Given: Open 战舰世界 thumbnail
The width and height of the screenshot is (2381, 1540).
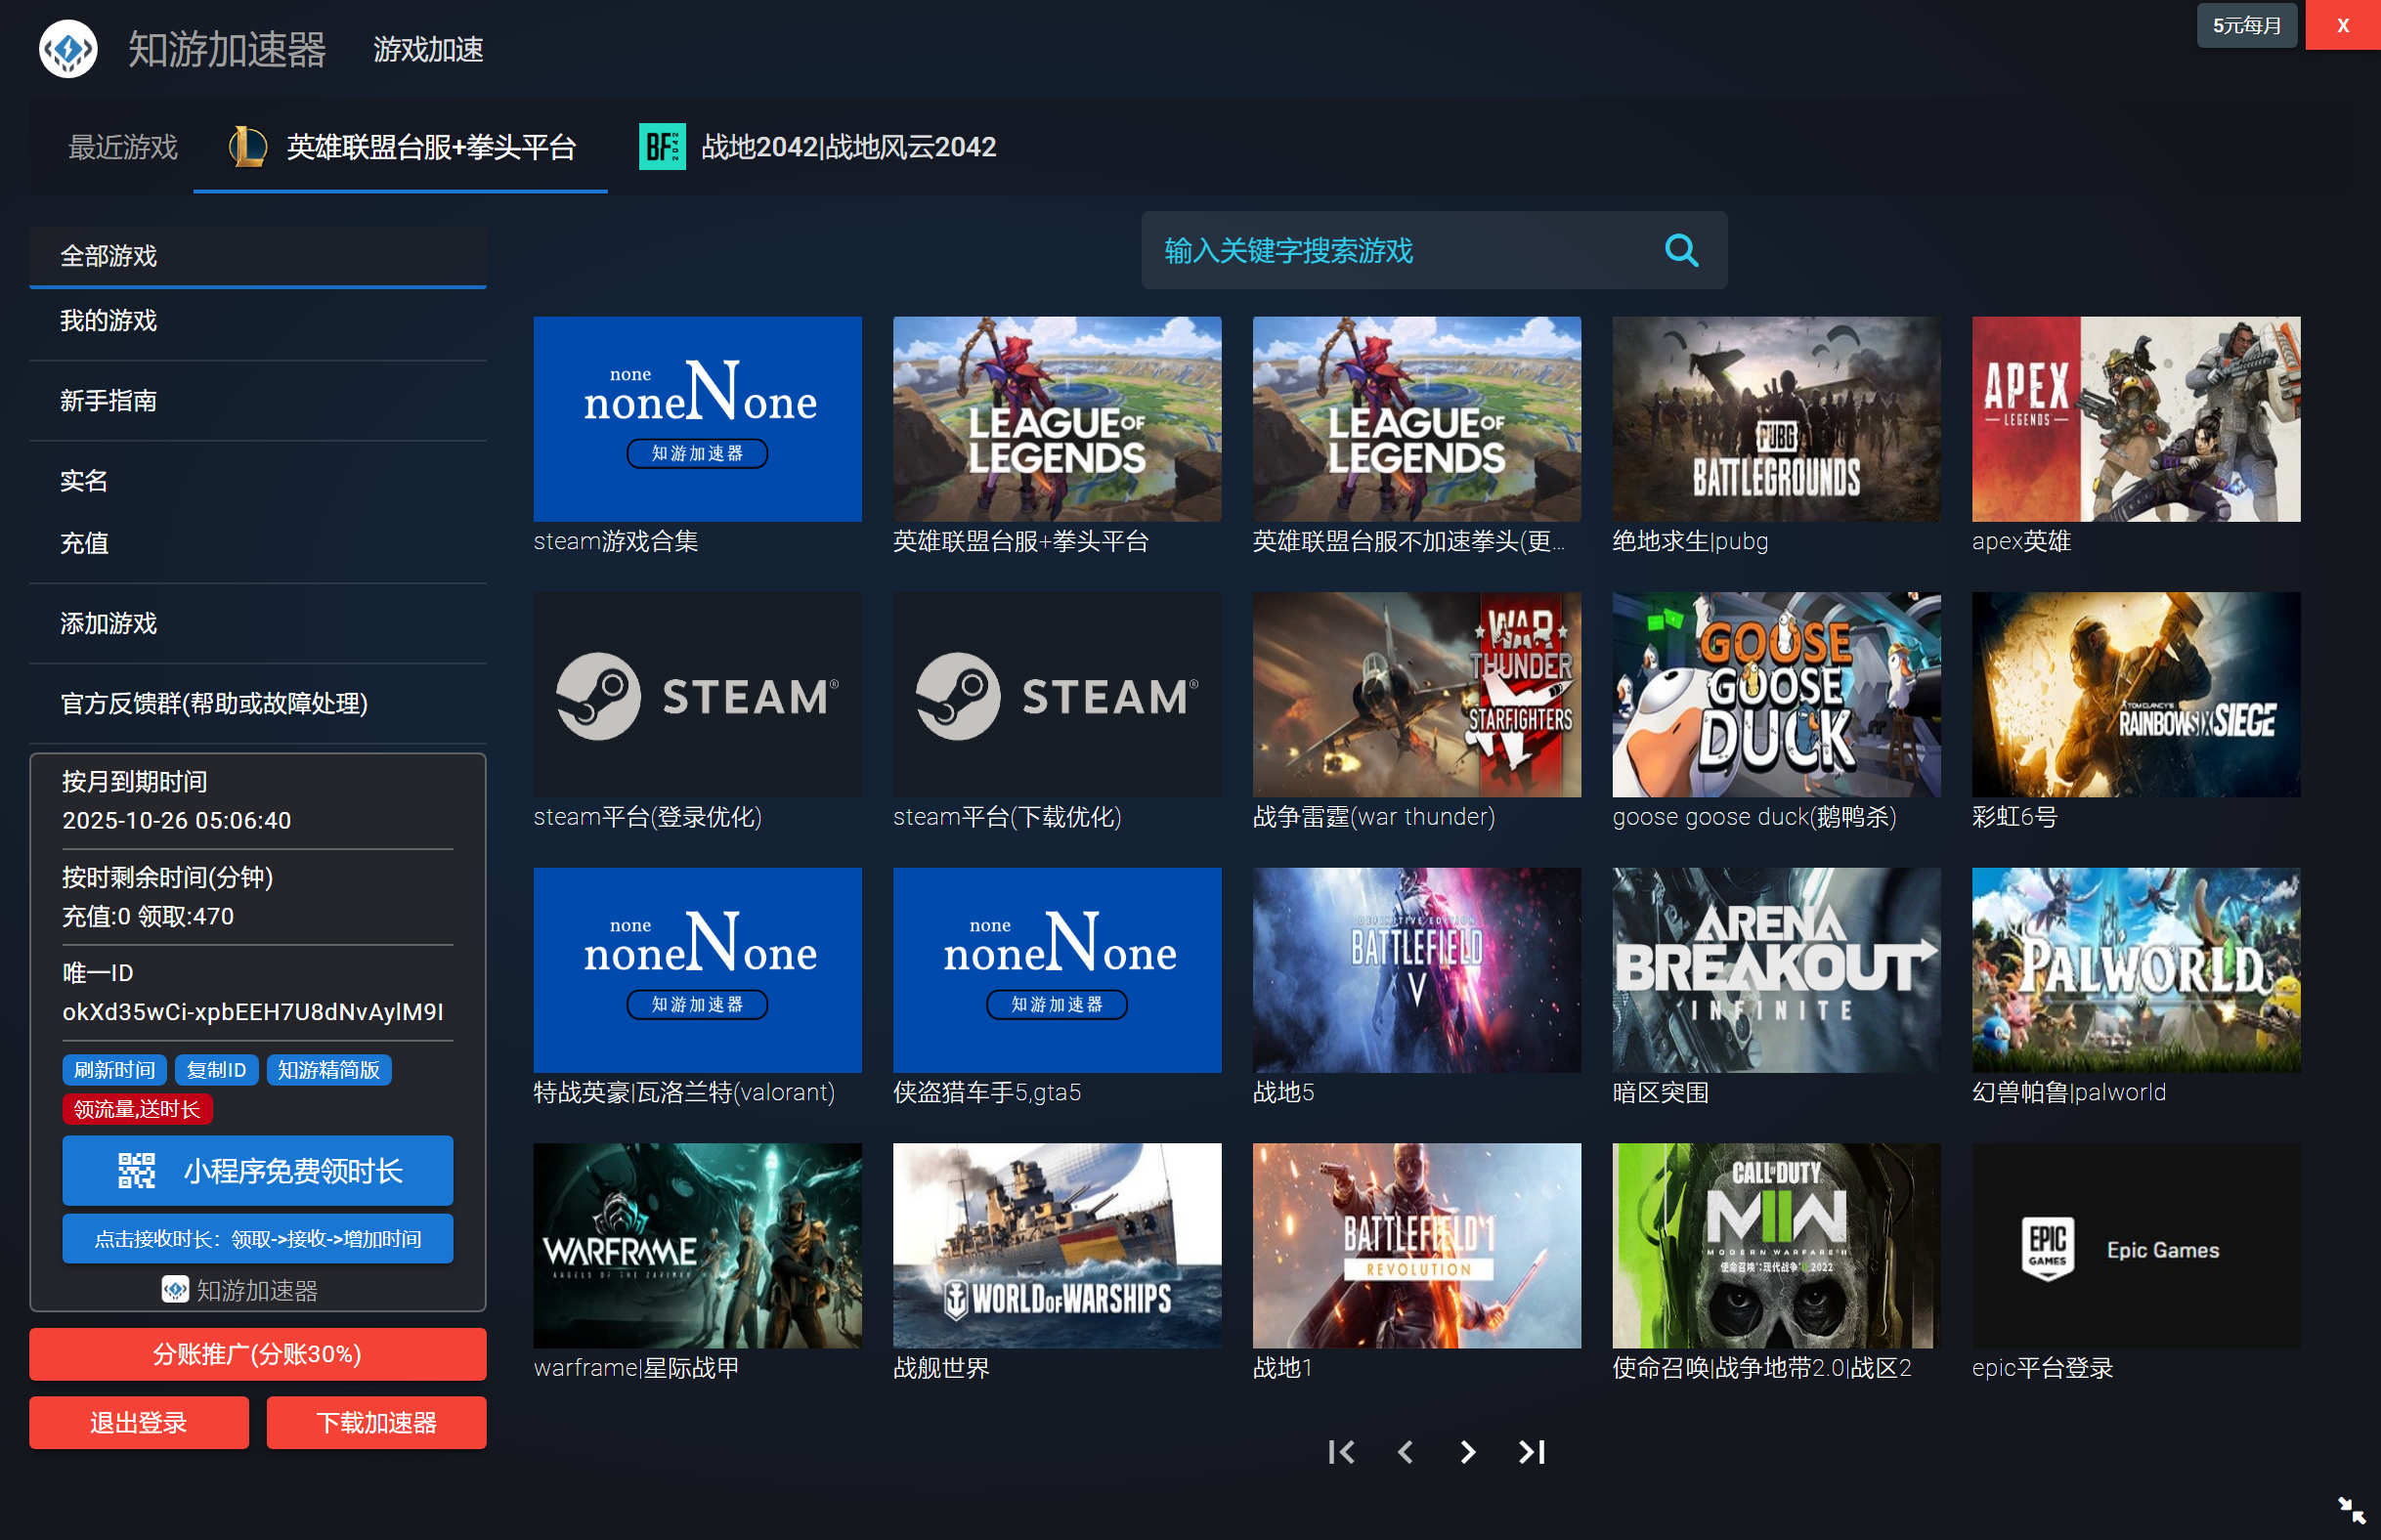Looking at the screenshot, I should pos(1057,1245).
